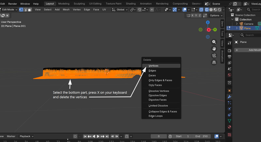The width and height of the screenshot is (261, 142).
Task: Toggle X axis mirror button
Action: coord(192,15)
